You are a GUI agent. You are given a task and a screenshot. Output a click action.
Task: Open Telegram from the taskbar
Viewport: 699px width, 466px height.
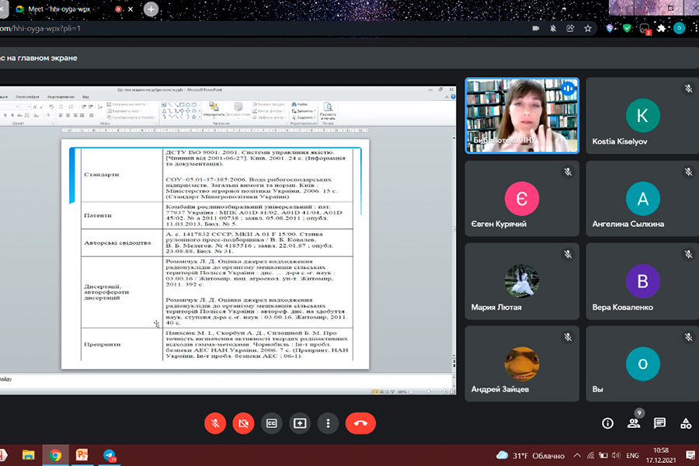tap(110, 455)
